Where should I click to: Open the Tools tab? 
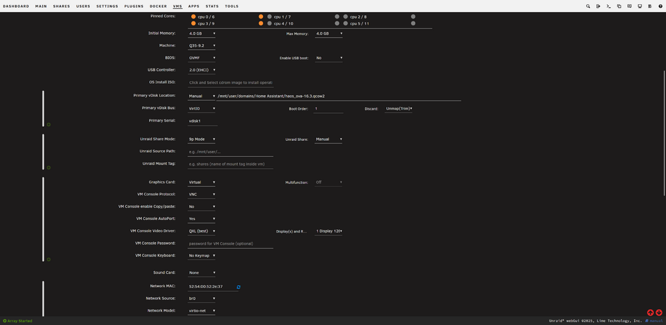(232, 7)
